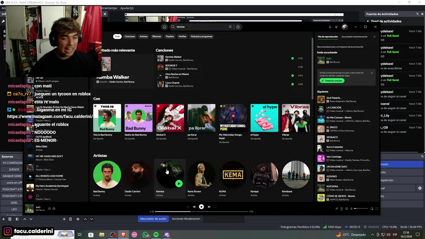Screen dimensions: 425x239
Task: Skip to next track in Spotify
Action: pyautogui.click(x=209, y=207)
